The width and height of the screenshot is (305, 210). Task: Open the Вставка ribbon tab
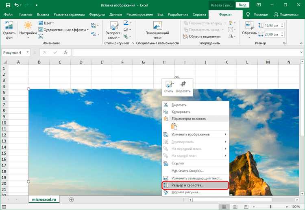click(x=43, y=14)
